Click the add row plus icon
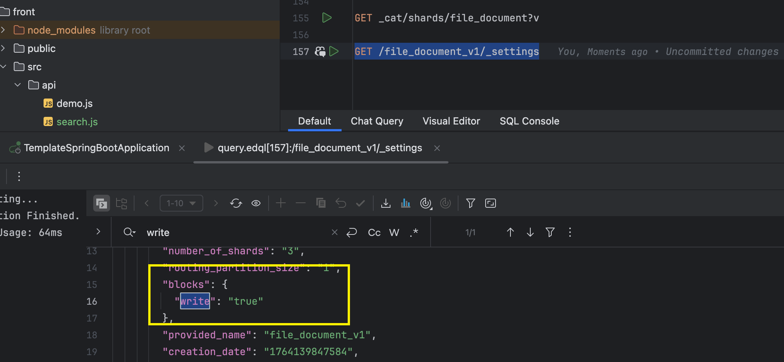The width and height of the screenshot is (784, 362). tap(281, 203)
